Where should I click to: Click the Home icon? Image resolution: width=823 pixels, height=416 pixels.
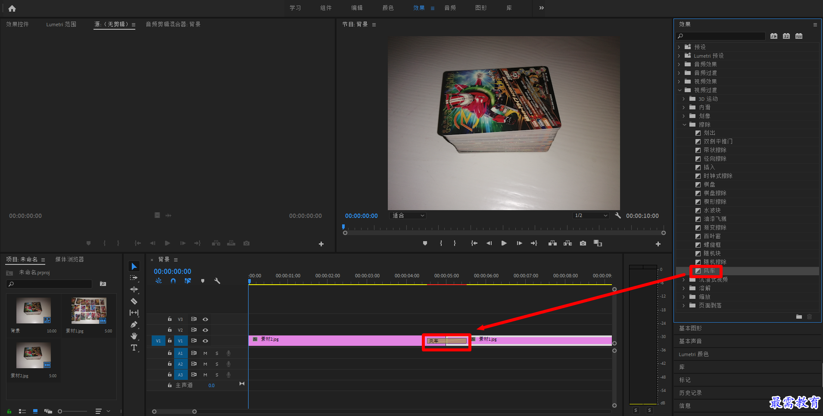click(x=12, y=8)
